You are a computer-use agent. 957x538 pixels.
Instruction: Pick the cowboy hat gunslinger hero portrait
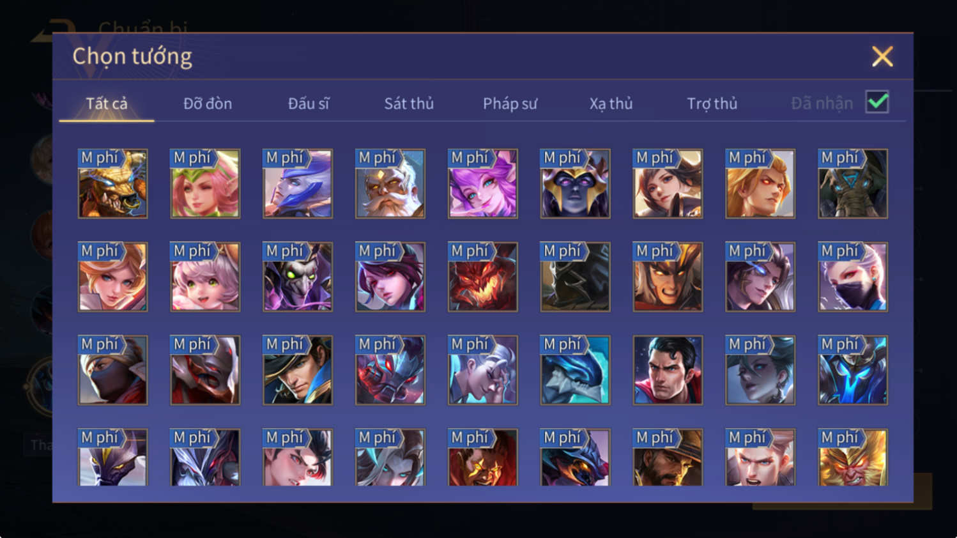pos(668,457)
